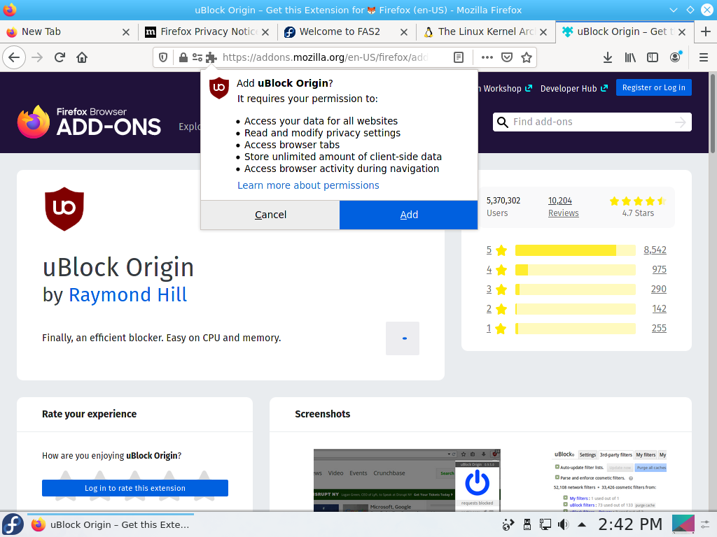Open author Raymond Hill's profile
717x537 pixels.
click(127, 294)
